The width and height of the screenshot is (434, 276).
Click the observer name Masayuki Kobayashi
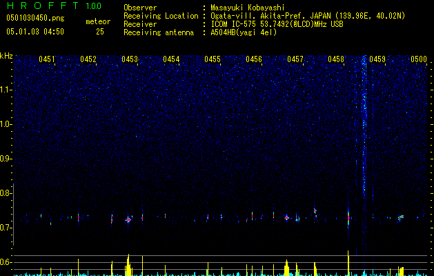(x=248, y=8)
